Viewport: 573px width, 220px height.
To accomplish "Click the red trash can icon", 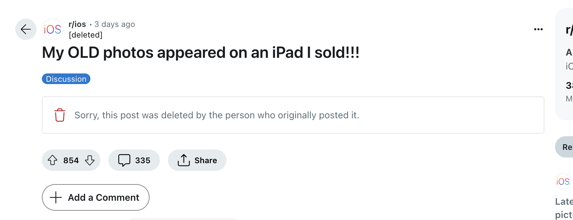I will [60, 115].
